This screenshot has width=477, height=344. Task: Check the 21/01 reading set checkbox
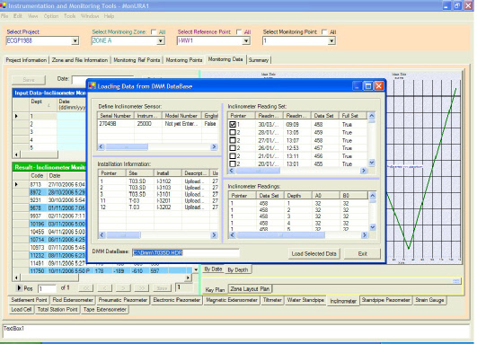tap(233, 156)
